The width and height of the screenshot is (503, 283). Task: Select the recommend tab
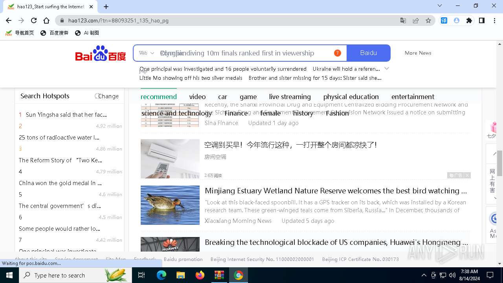click(159, 97)
